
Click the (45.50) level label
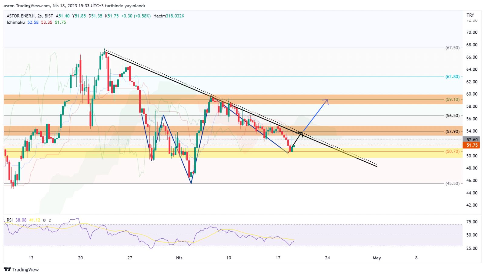pyautogui.click(x=452, y=183)
